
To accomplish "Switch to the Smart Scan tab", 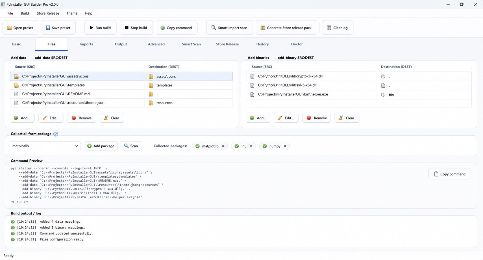I will [191, 44].
